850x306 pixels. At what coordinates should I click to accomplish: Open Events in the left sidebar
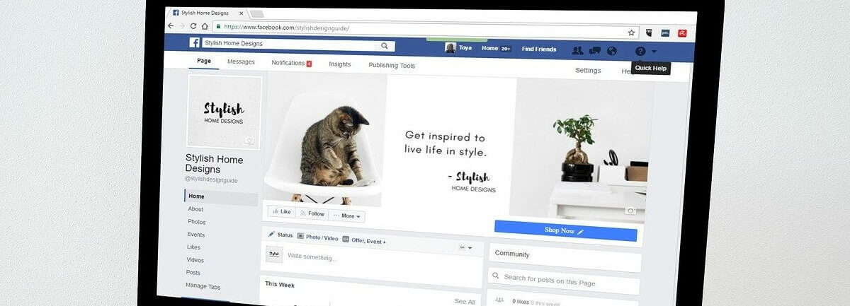(x=196, y=235)
